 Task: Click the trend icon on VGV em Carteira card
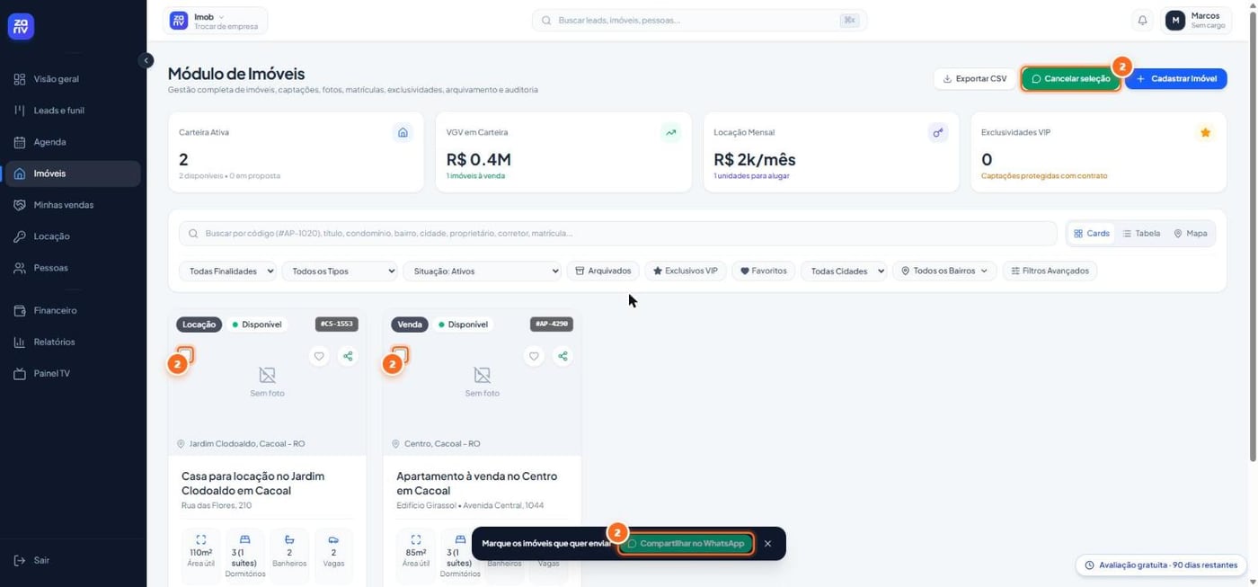pos(670,133)
